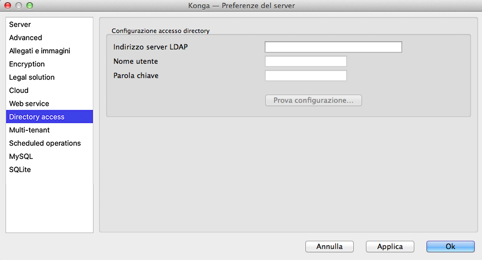Close the Preferenze del server window

click(8, 5)
